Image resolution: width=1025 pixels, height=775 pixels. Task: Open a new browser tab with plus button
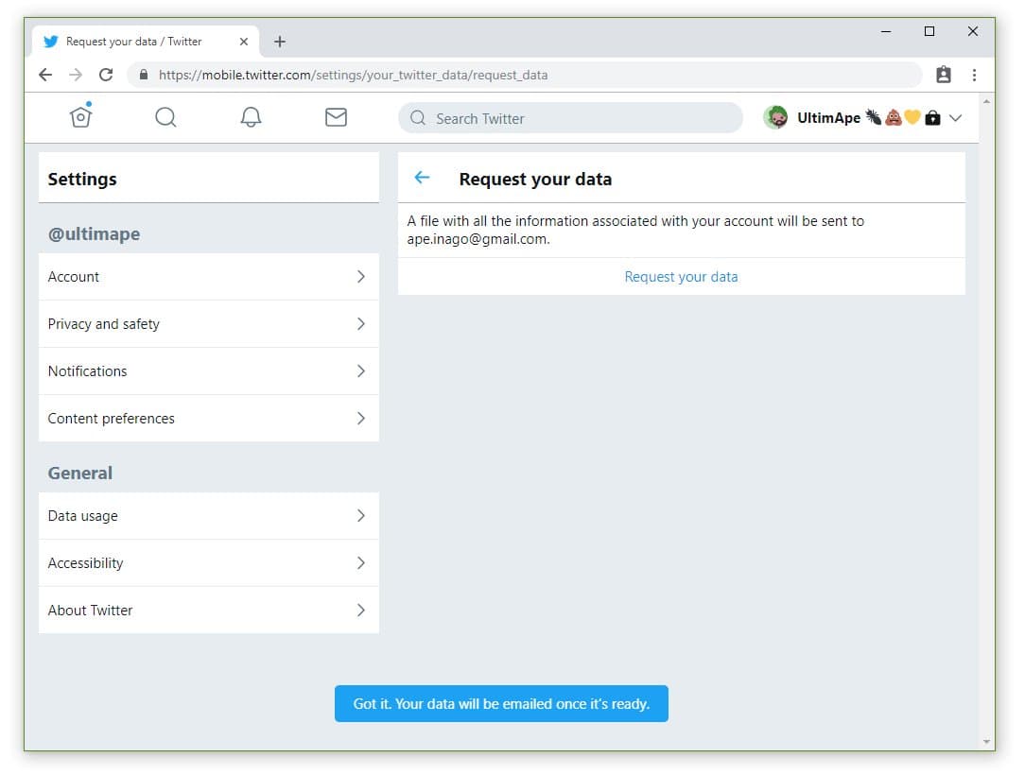280,42
